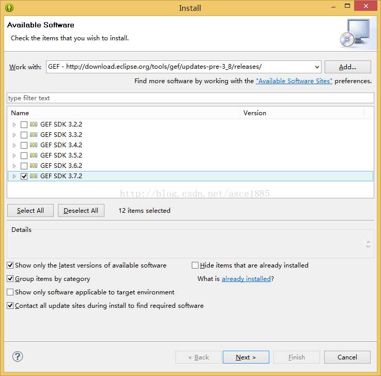
Task: Check the GEF SDK 3.6.2 checkbox
Action: [x=24, y=166]
